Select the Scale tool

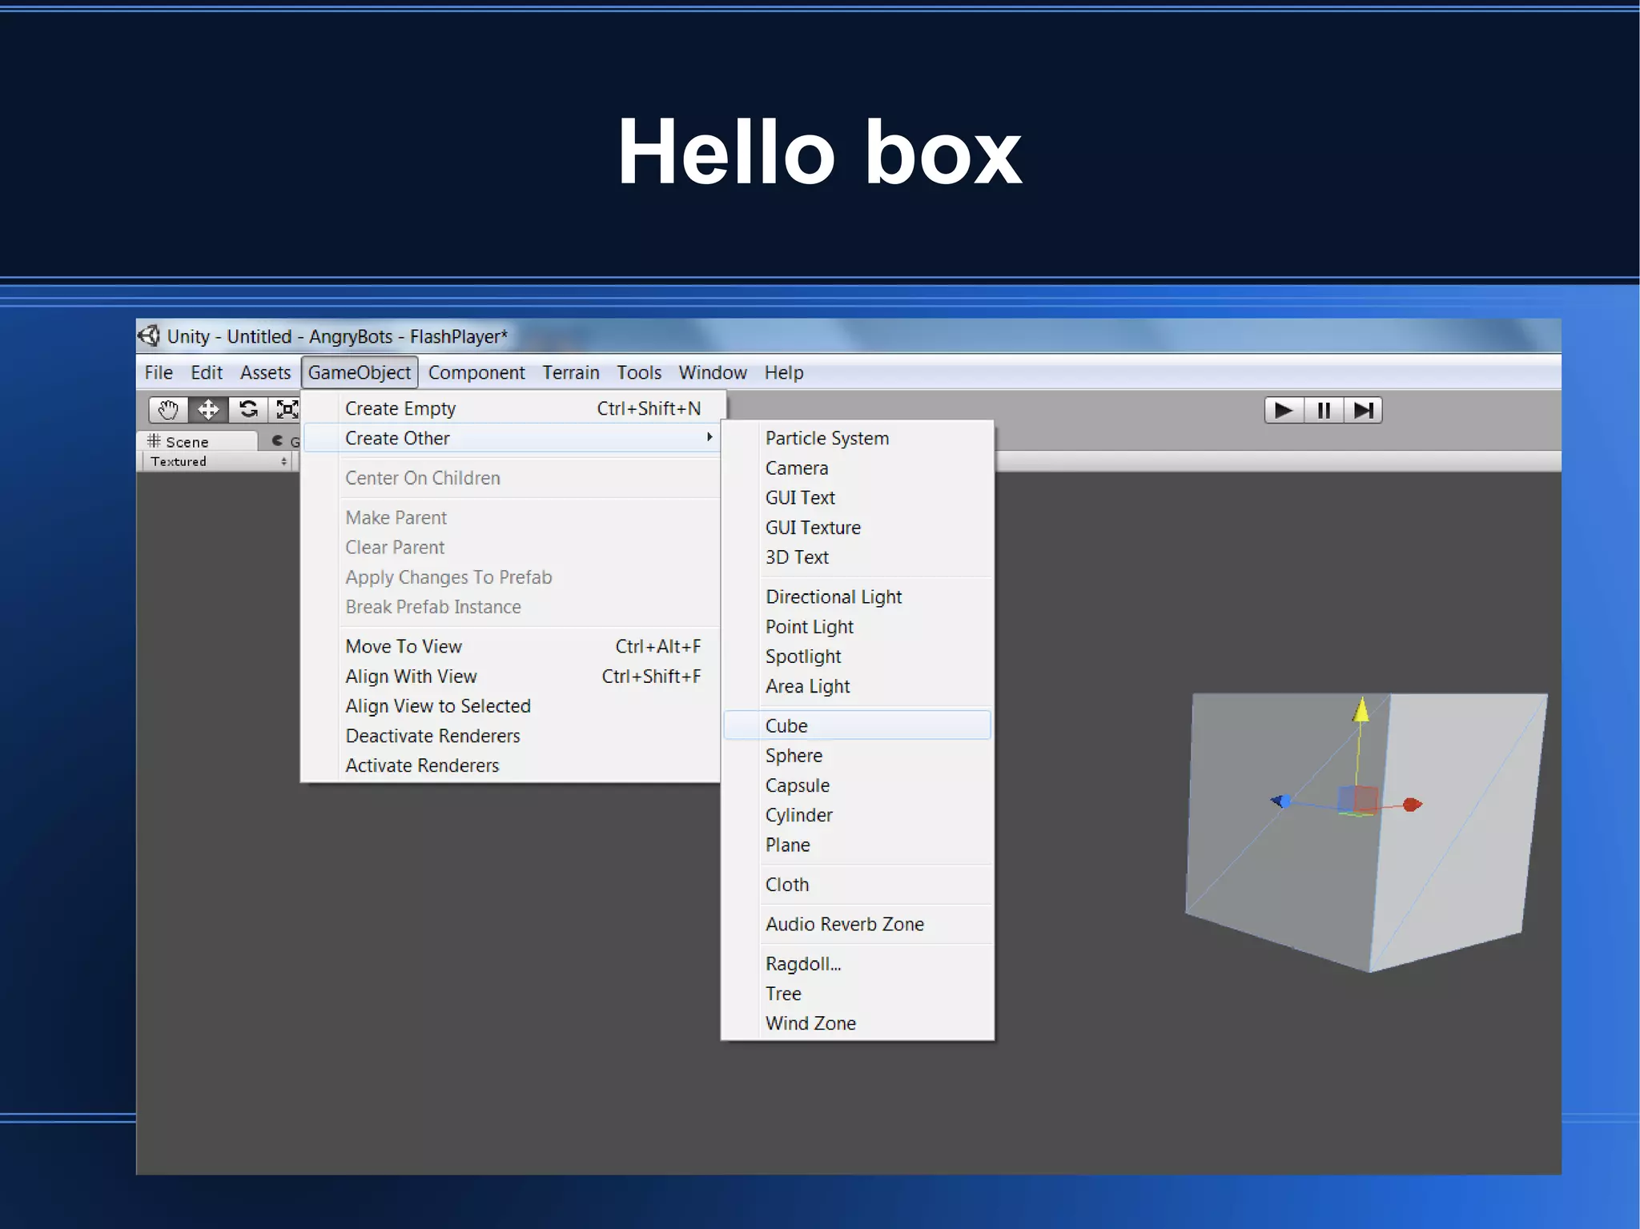point(285,410)
